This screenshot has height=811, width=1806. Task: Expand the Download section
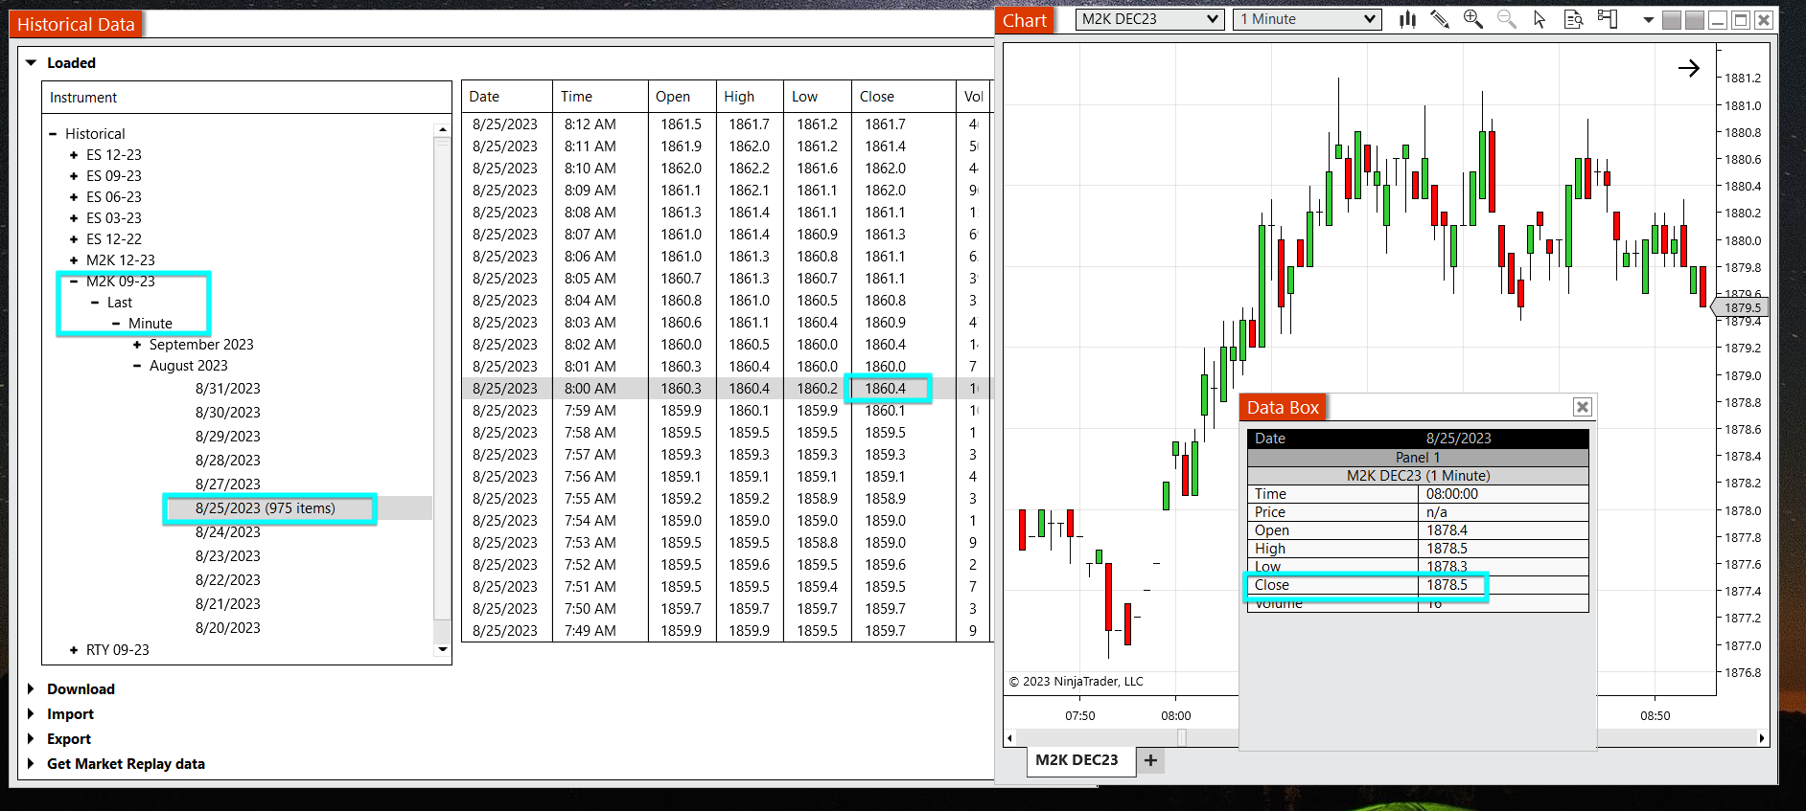[x=31, y=689]
